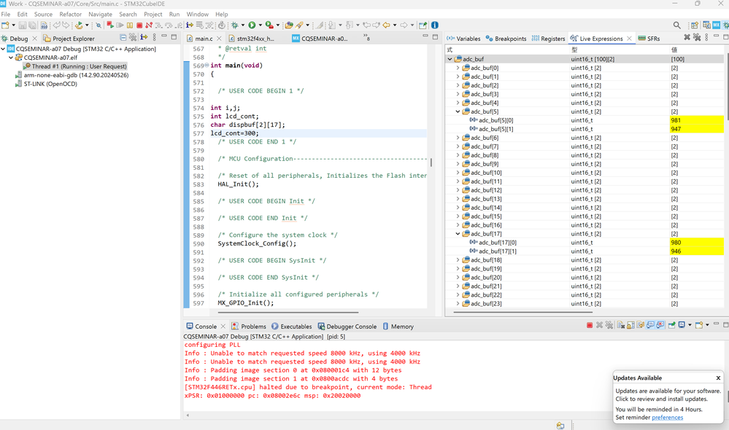Select the stm32f4xx_h... editor tab

[255, 39]
